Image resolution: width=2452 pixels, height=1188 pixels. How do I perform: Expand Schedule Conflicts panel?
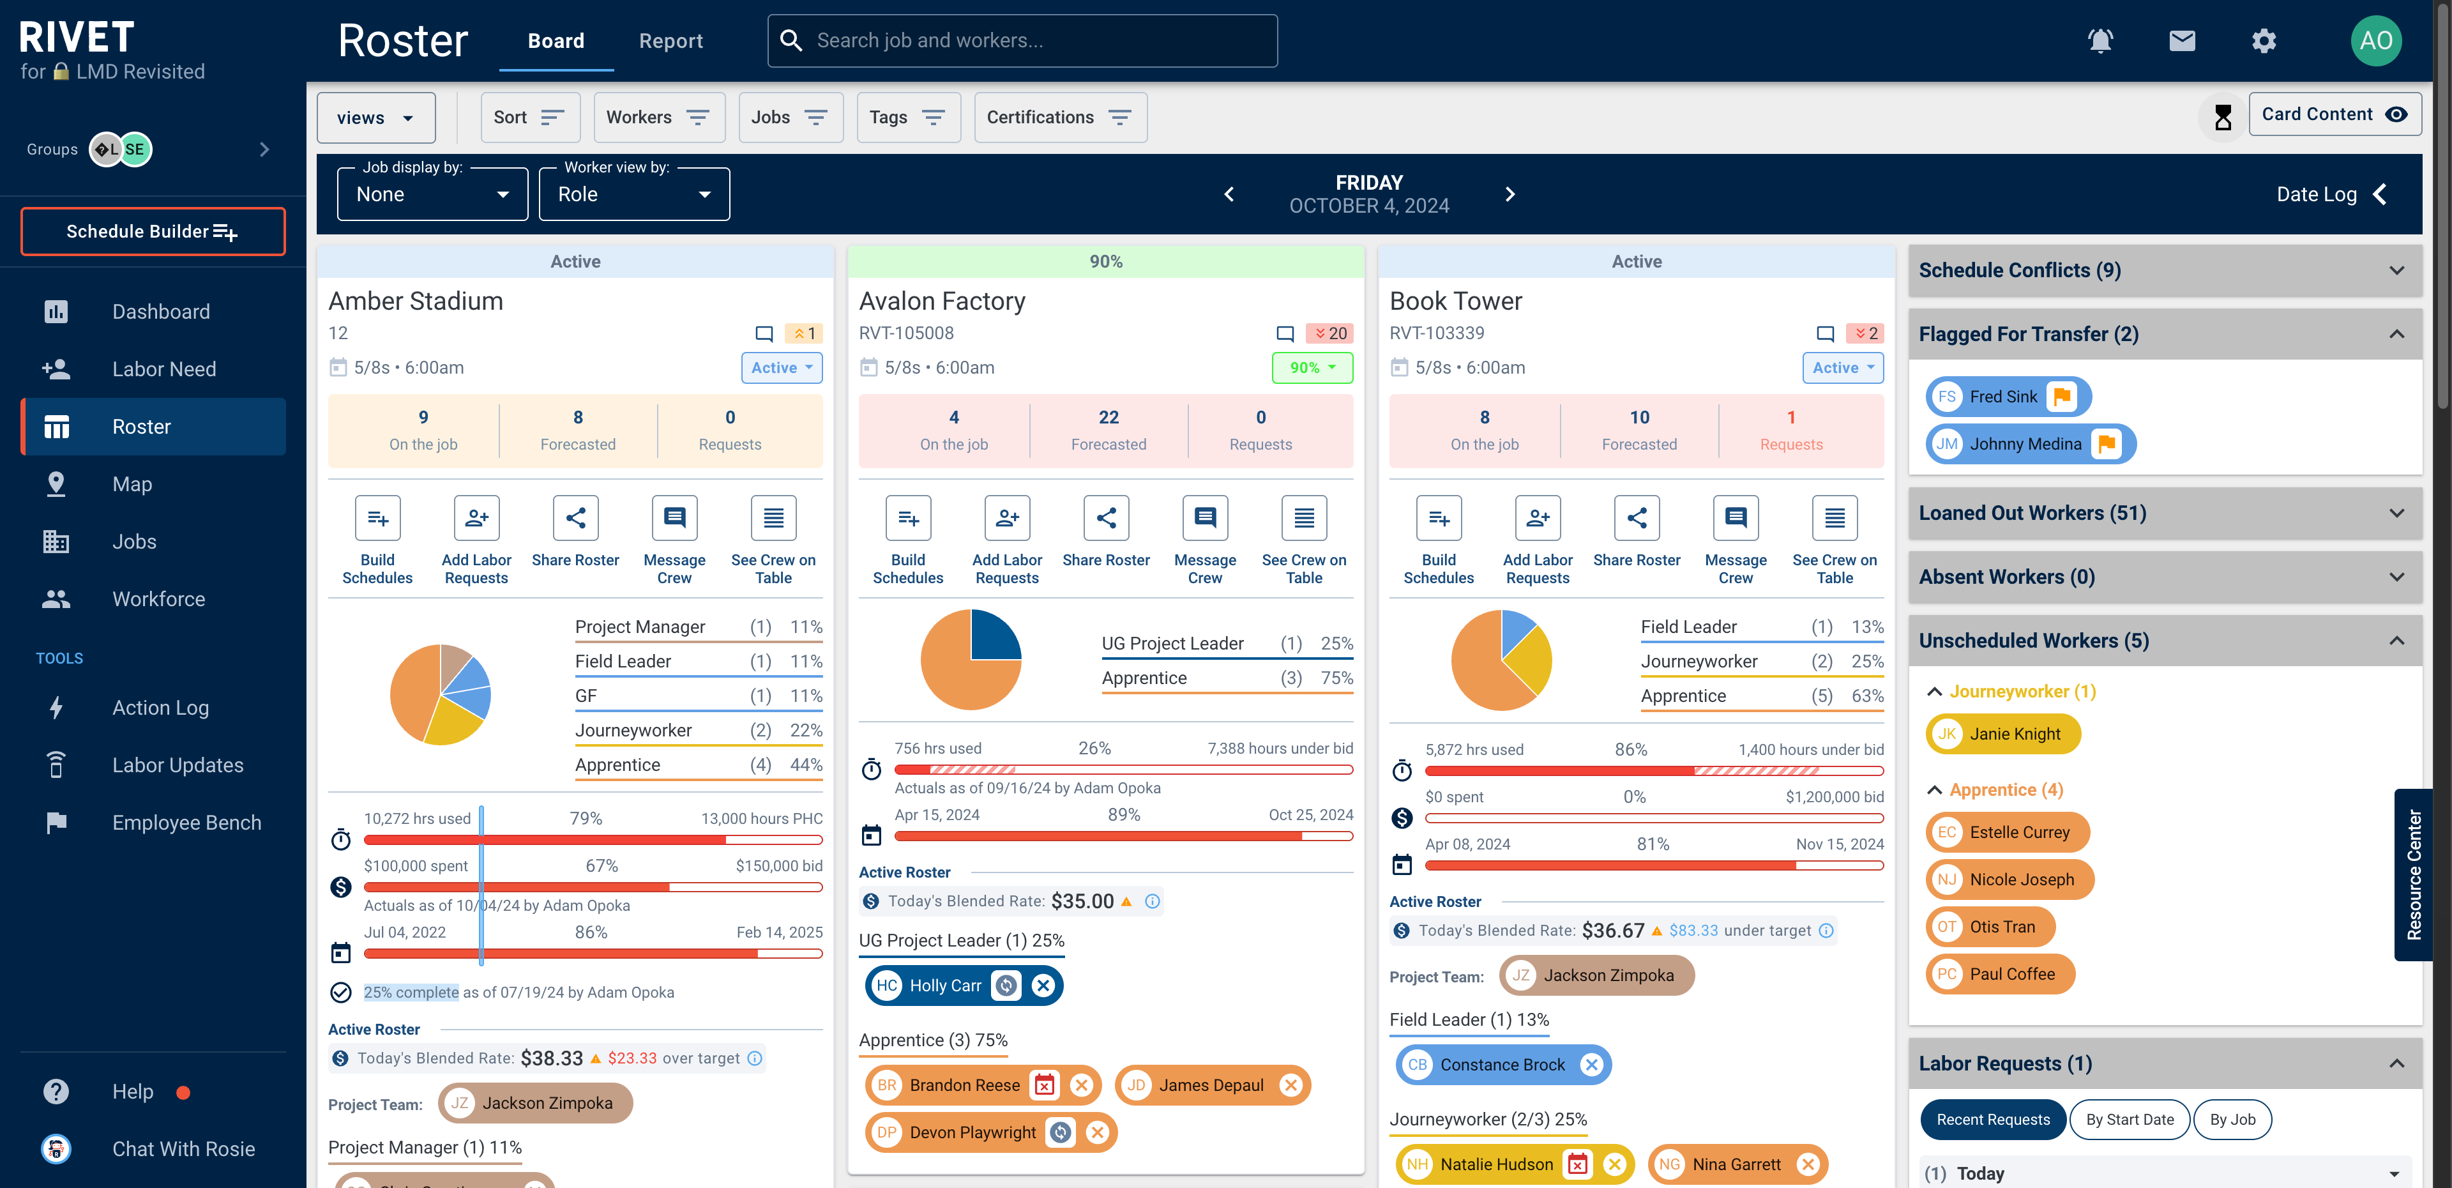coord(2165,270)
